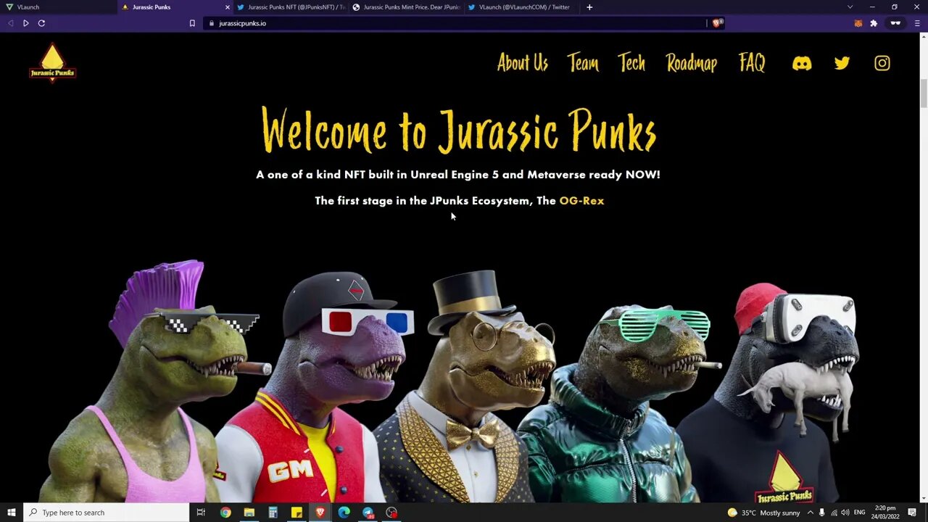Reload the page

[41, 23]
